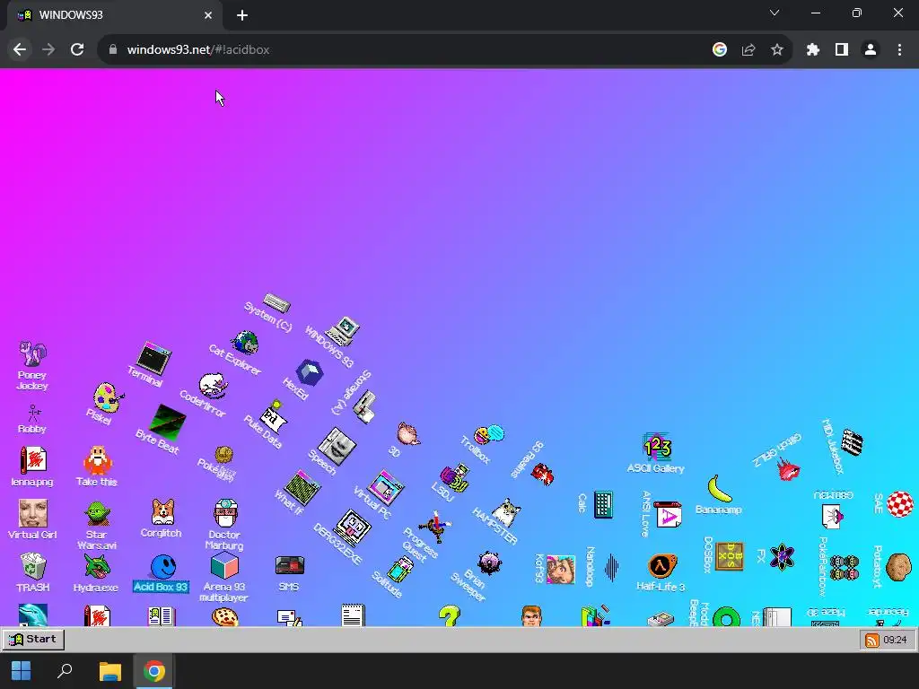This screenshot has width=919, height=689.
Task: Launch DEFRG32.EXE monitor icon
Action: click(x=352, y=527)
